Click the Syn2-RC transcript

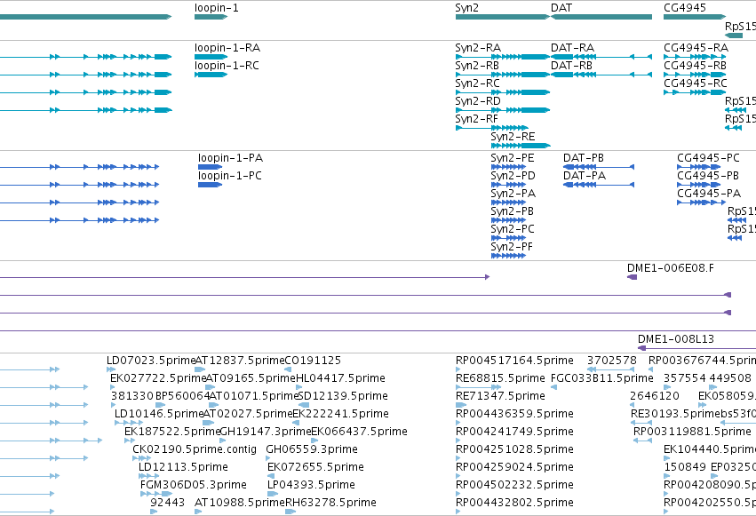click(x=503, y=92)
